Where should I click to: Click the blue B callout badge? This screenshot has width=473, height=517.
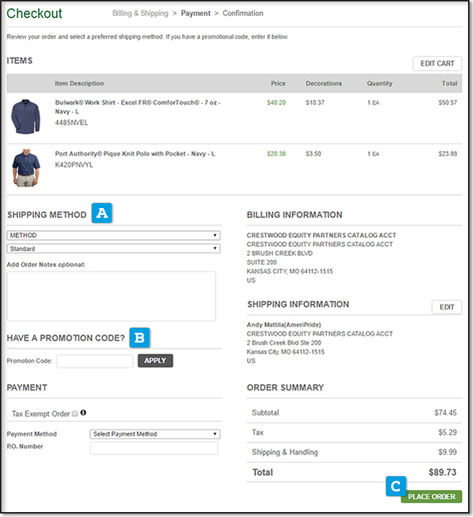tap(139, 338)
